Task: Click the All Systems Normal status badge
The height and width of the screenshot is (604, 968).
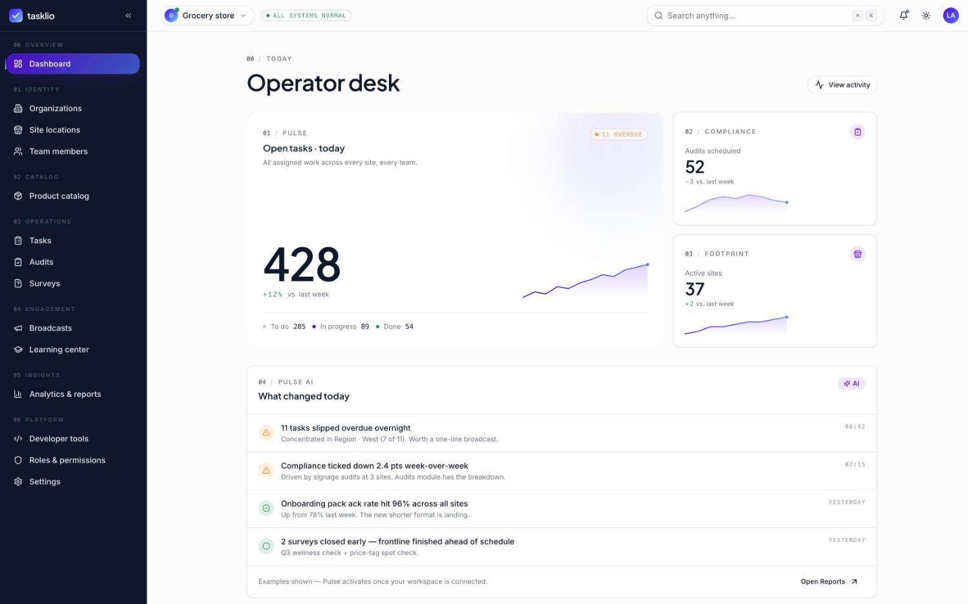Action: 306,15
